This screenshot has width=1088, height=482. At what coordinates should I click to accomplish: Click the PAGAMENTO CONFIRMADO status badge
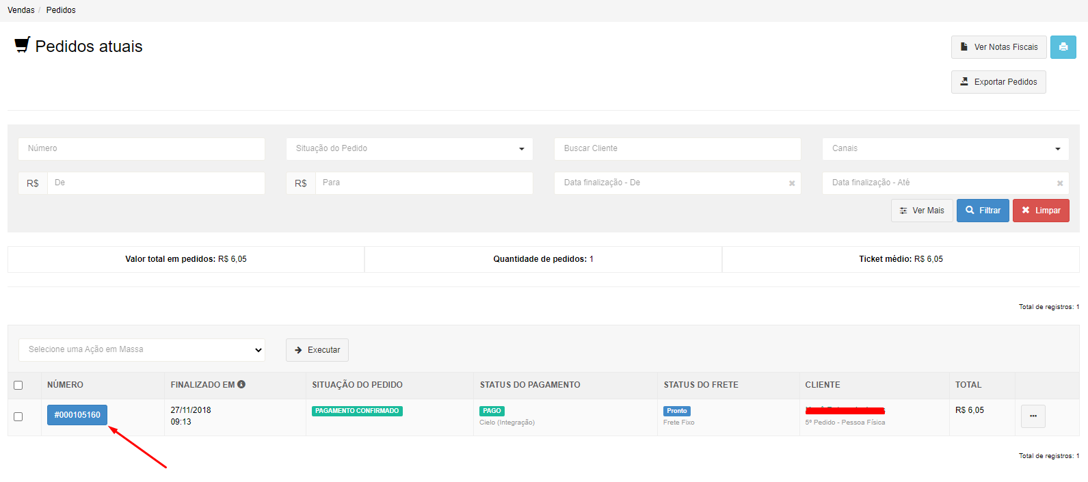click(357, 411)
